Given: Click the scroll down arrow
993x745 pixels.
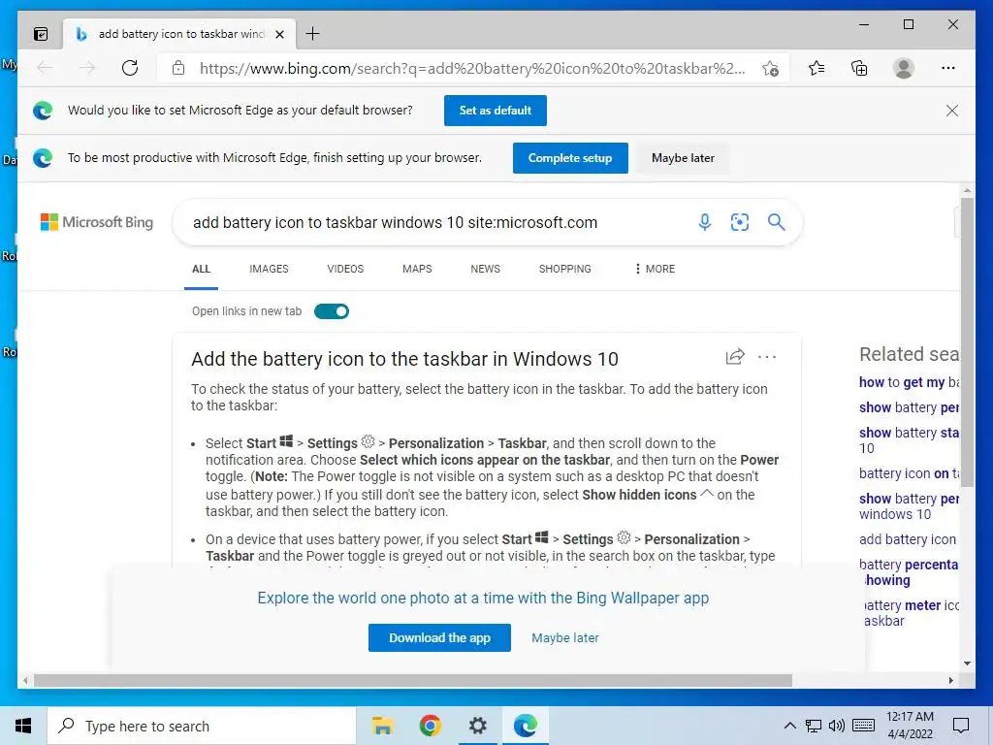Looking at the screenshot, I should (x=967, y=664).
